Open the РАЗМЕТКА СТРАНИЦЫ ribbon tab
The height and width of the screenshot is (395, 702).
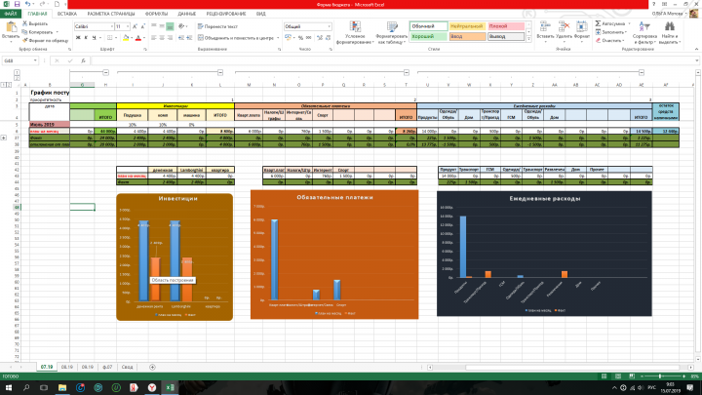pos(111,14)
